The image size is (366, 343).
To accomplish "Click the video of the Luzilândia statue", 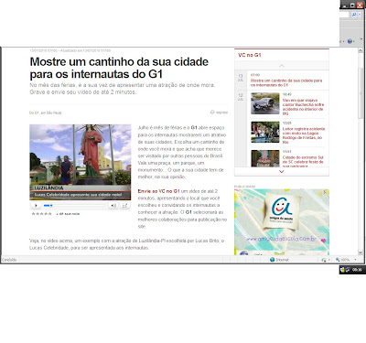I will pyautogui.click(x=81, y=162).
